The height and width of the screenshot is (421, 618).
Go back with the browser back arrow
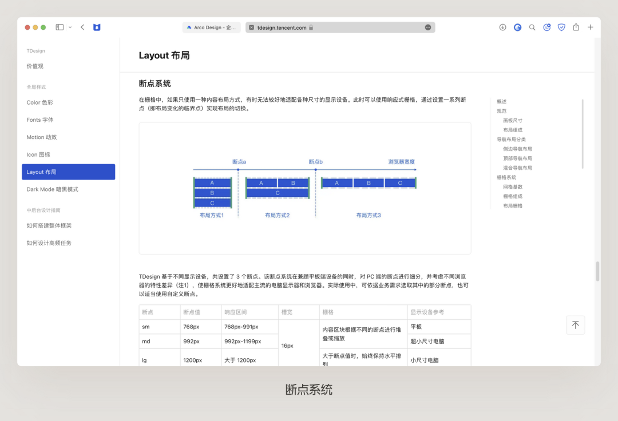pyautogui.click(x=82, y=27)
